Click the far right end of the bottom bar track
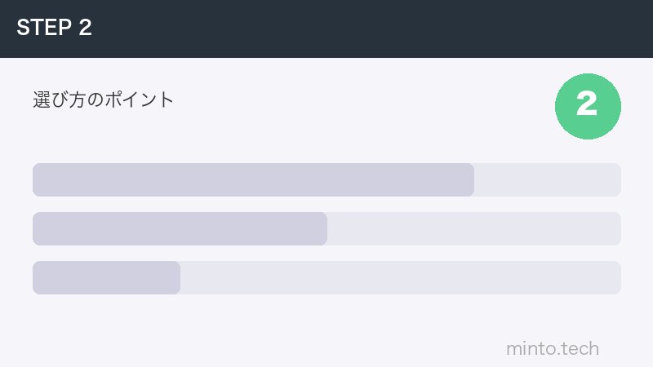 click(x=617, y=278)
